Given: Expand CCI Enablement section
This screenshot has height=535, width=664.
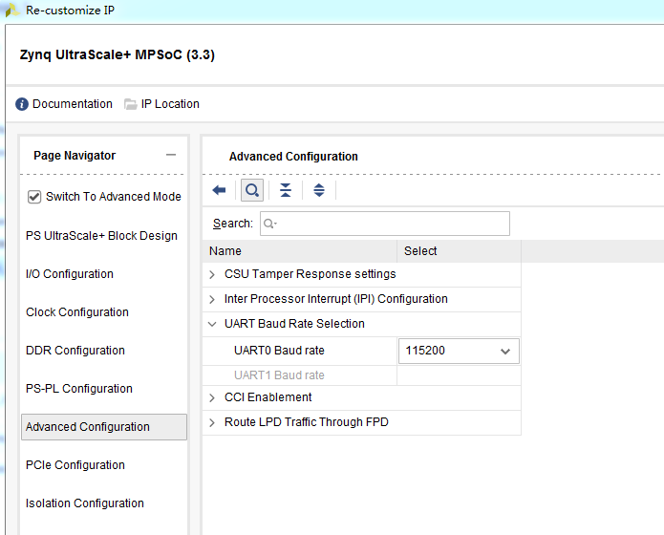Looking at the screenshot, I should click(212, 397).
